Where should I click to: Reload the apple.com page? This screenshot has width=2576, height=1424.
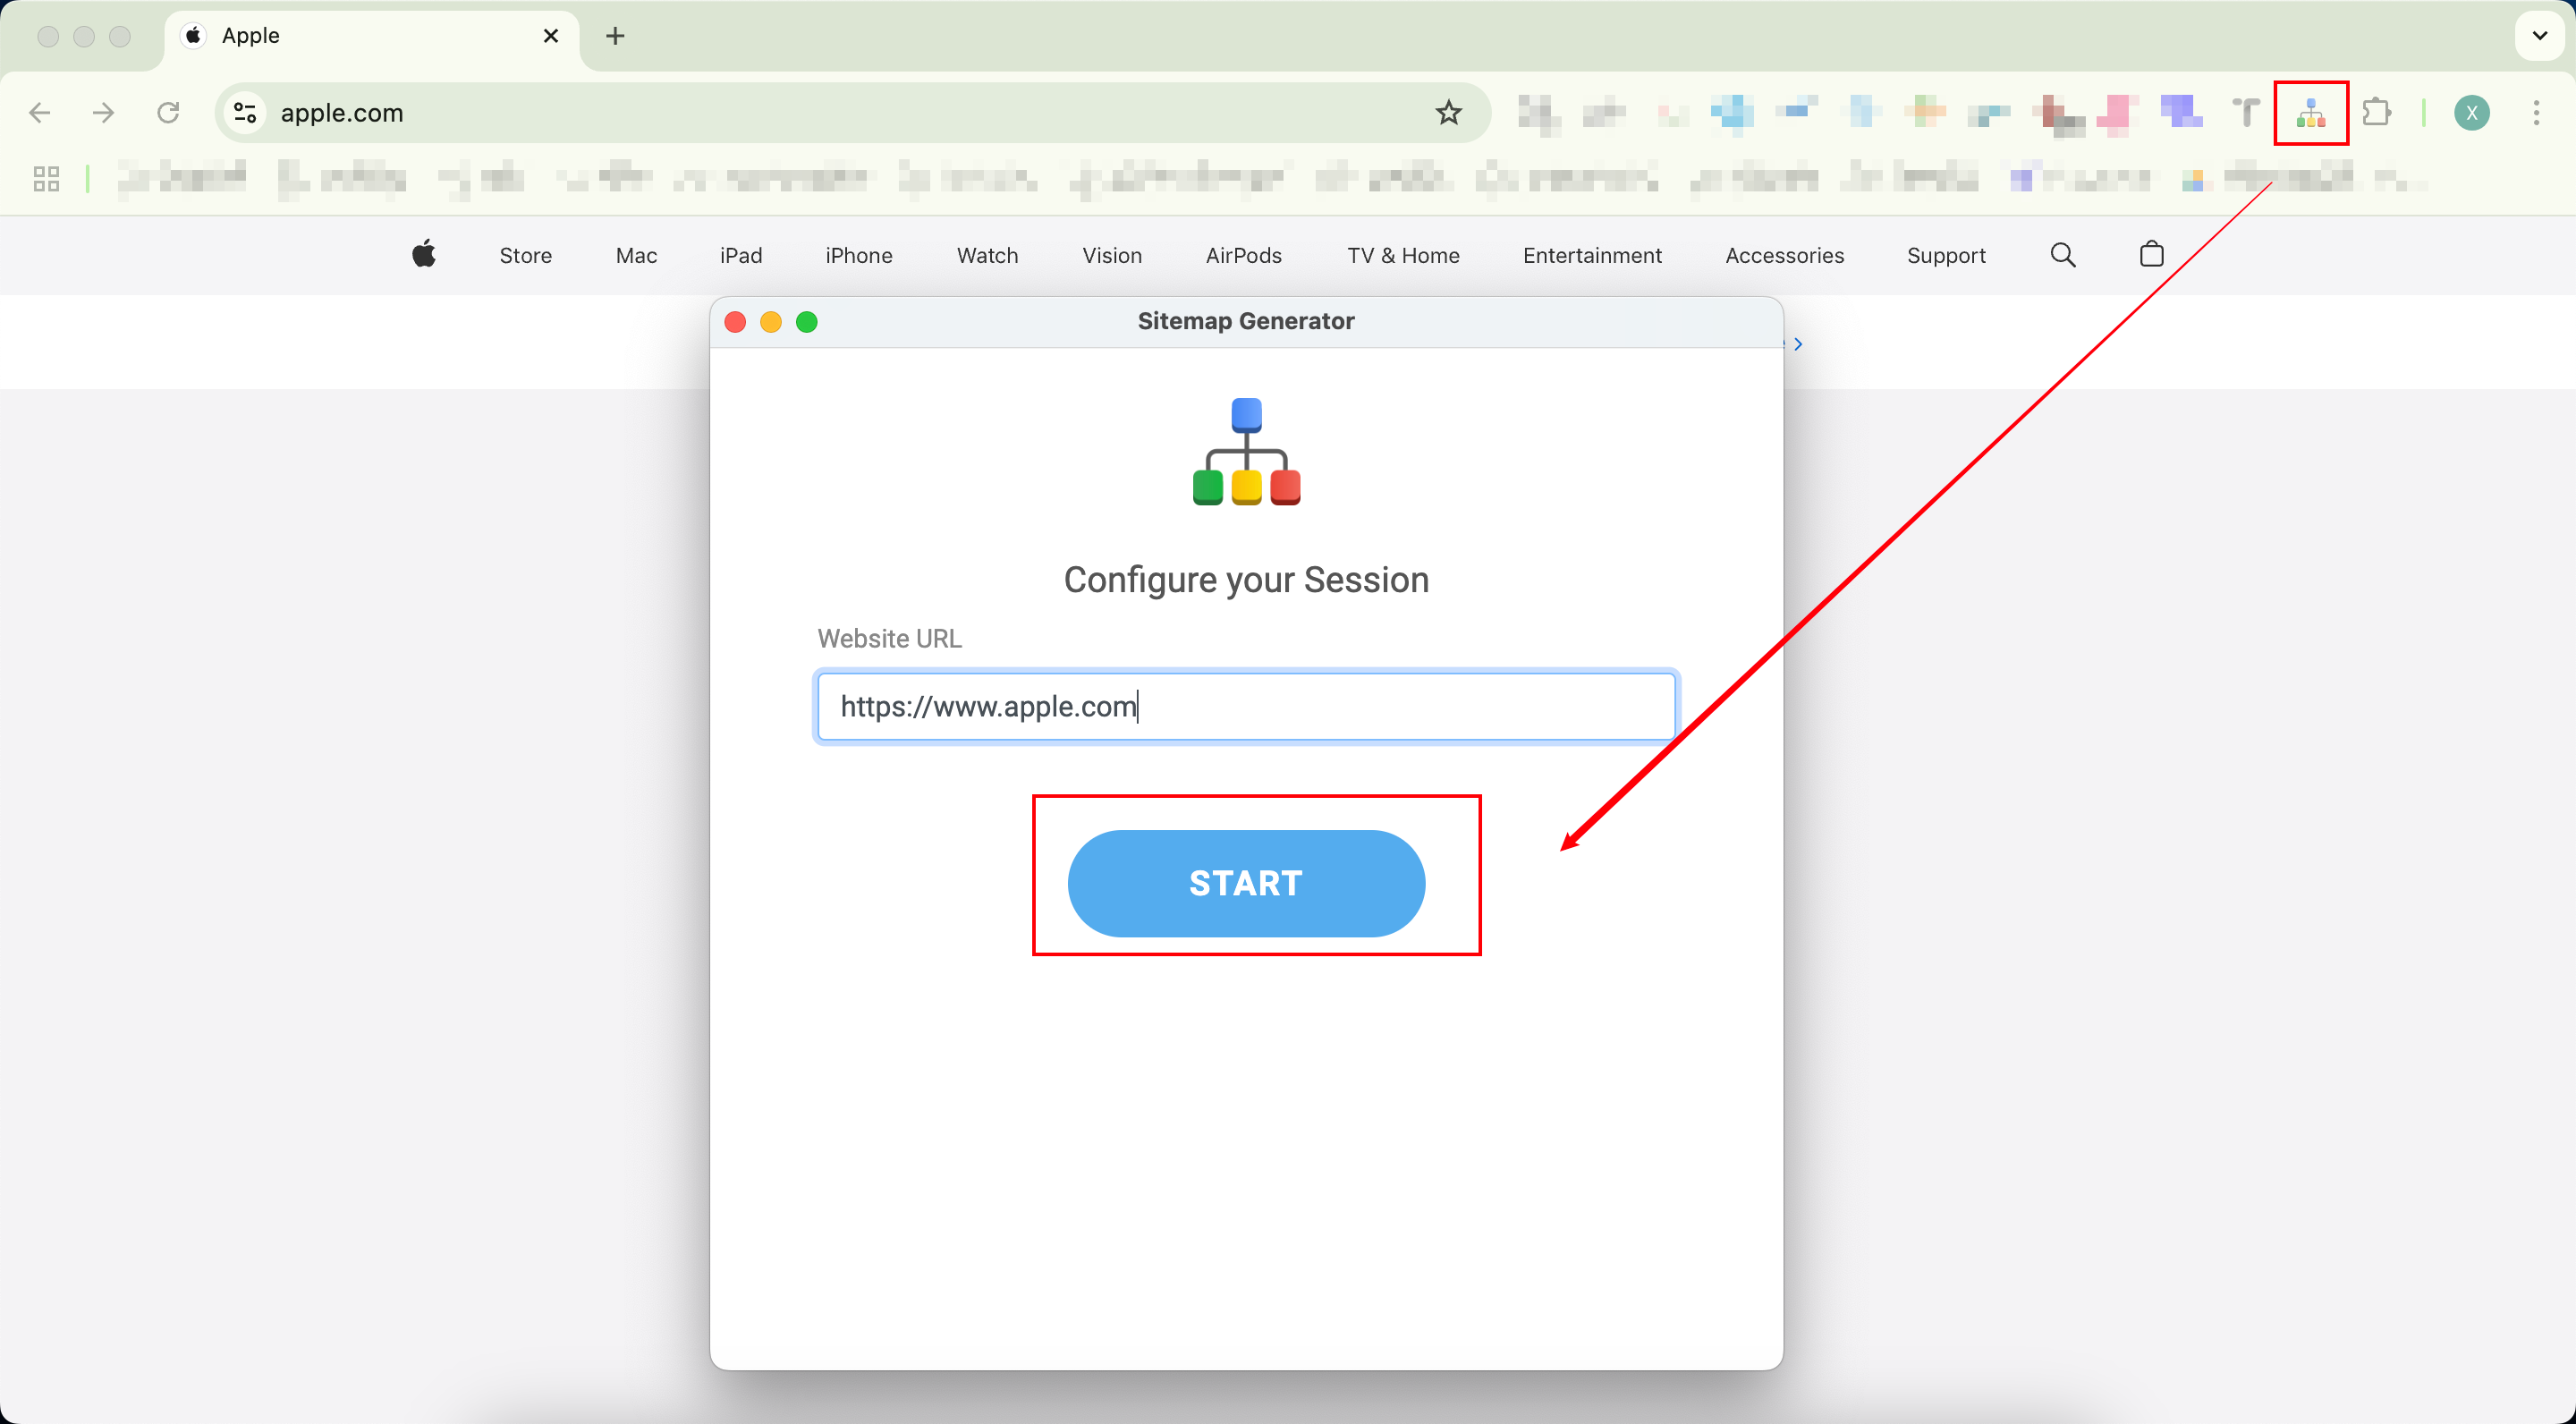168,113
